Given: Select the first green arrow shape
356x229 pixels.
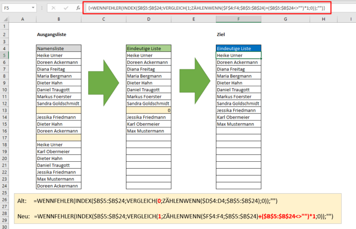Looking at the screenshot, I should [x=103, y=82].
